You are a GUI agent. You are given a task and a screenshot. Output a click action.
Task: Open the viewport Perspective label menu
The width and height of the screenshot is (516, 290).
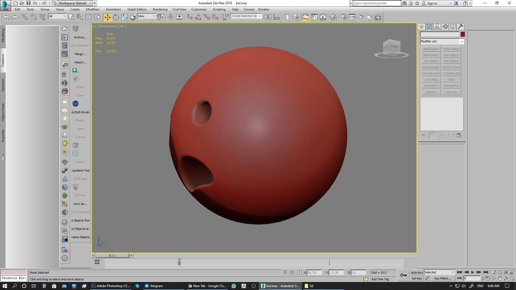point(108,26)
